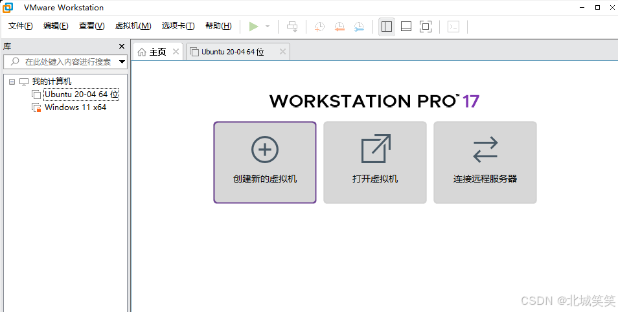The width and height of the screenshot is (618, 312).
Task: Open the 选项卡(T) menu
Action: coord(177,26)
